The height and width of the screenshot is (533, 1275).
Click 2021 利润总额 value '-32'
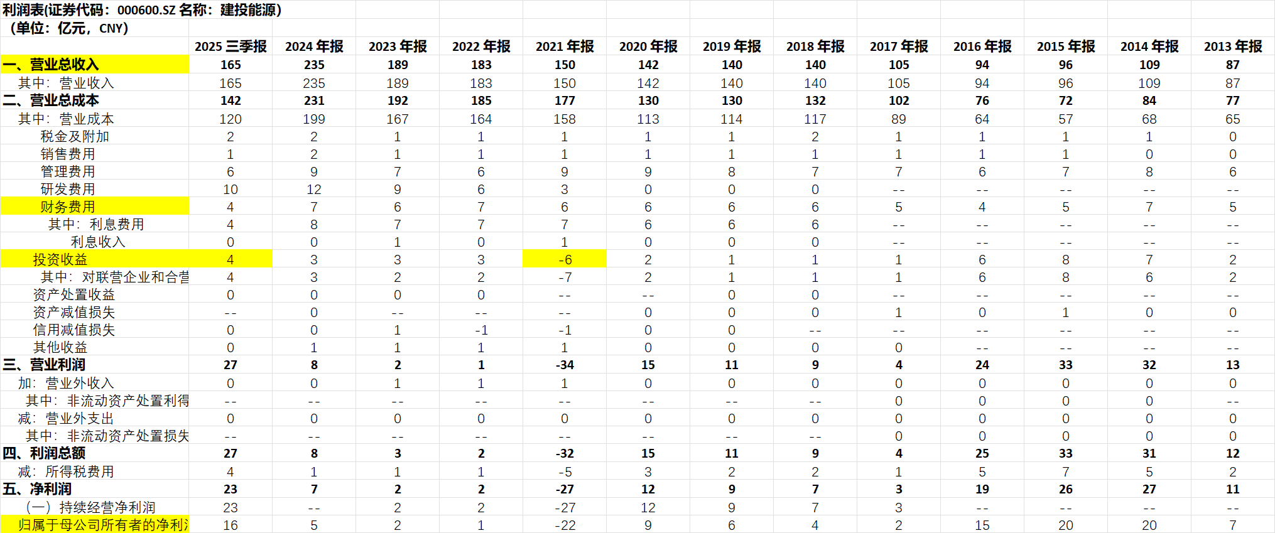(x=565, y=453)
